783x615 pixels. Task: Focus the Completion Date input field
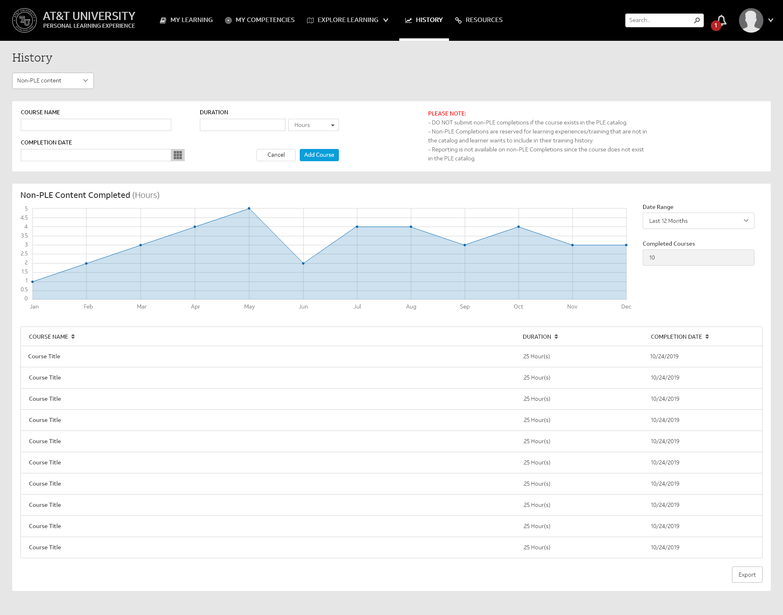pyautogui.click(x=96, y=155)
